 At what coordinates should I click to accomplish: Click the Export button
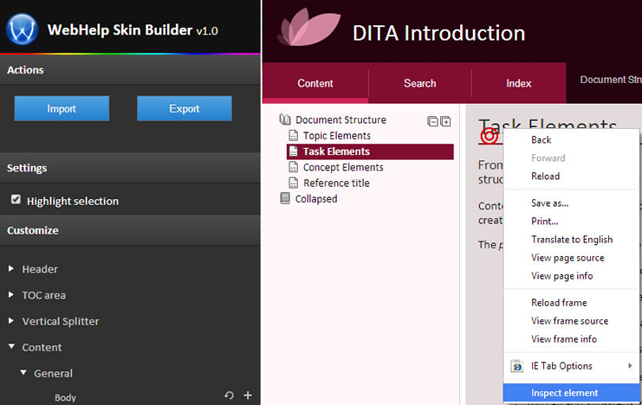tap(185, 108)
